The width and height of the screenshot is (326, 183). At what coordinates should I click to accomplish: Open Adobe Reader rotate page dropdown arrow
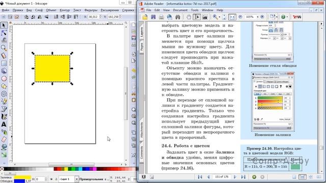(277, 17)
